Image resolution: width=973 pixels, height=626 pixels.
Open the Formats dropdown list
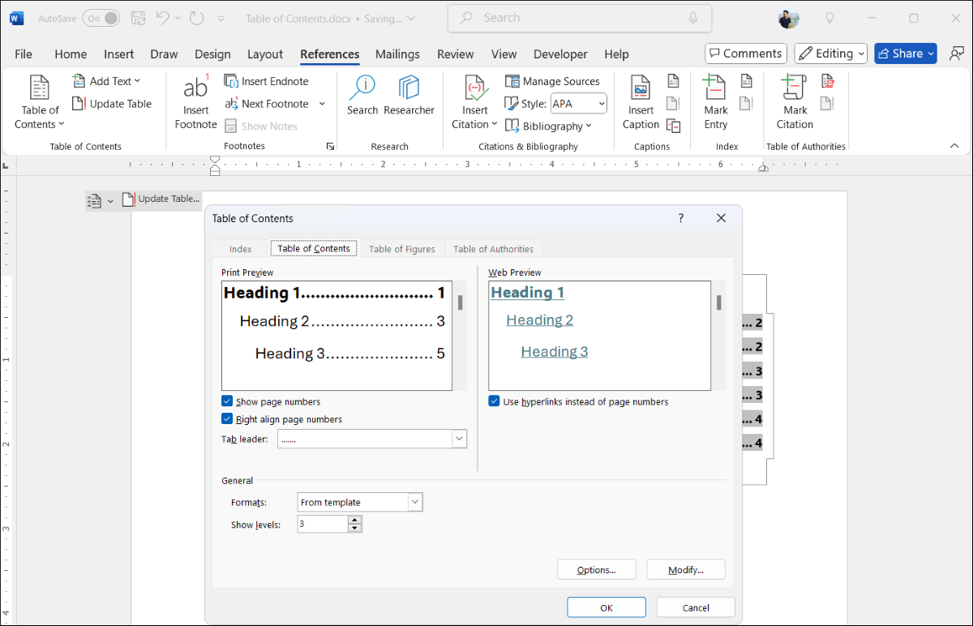pyautogui.click(x=415, y=502)
